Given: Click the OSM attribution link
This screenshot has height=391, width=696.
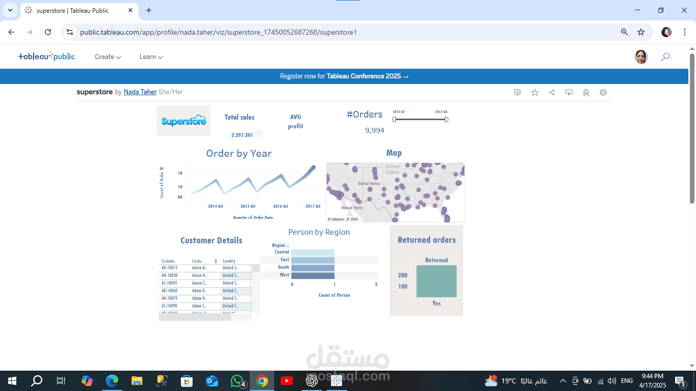Looking at the screenshot, I should 353,219.
